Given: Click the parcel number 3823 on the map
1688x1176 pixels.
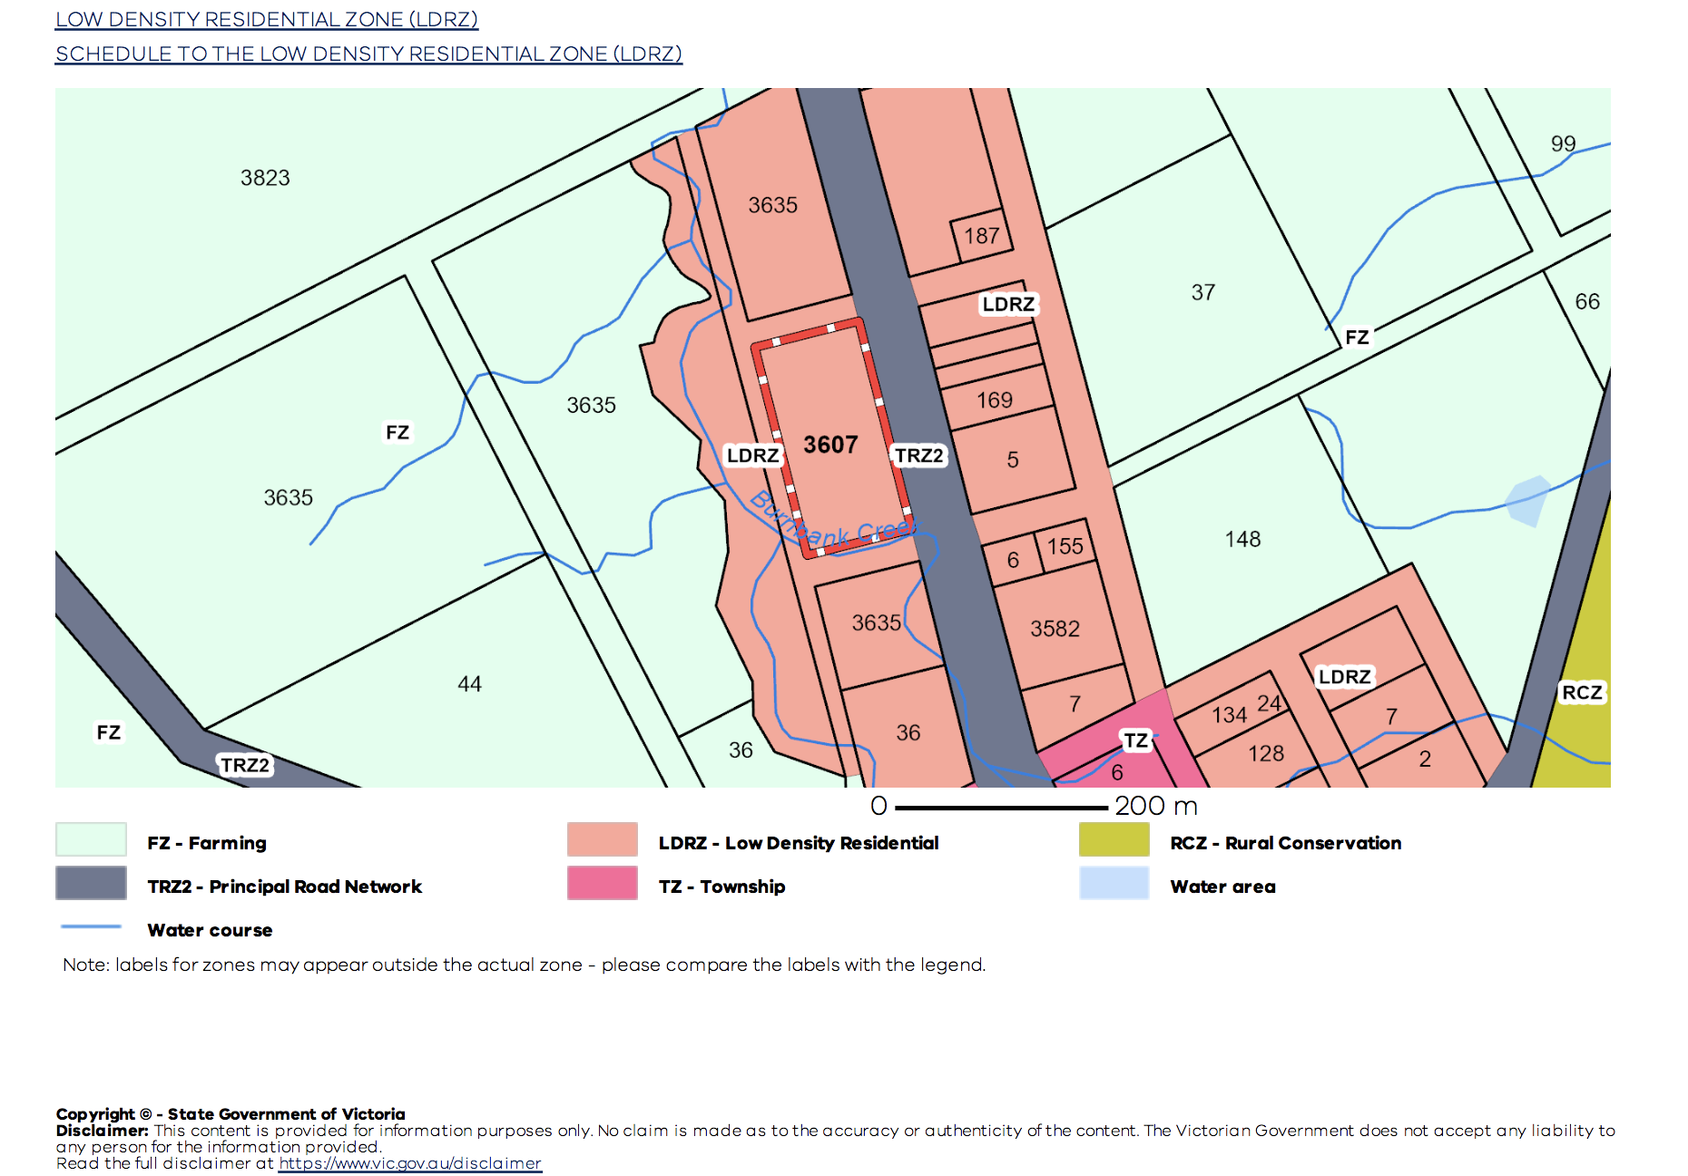Looking at the screenshot, I should tap(265, 178).
